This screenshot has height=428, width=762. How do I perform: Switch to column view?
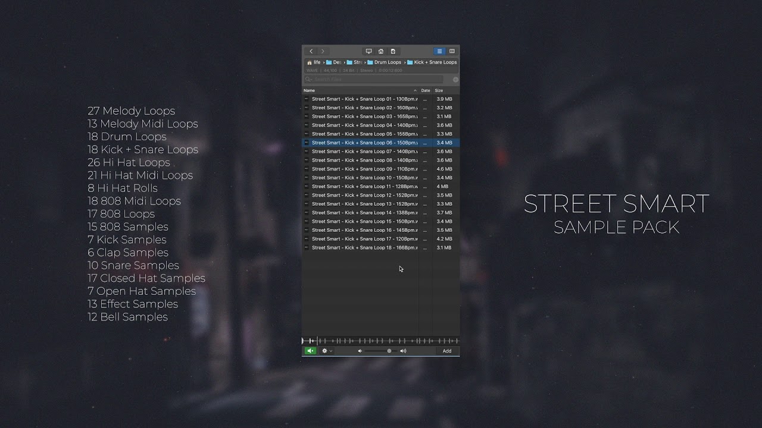tap(452, 51)
